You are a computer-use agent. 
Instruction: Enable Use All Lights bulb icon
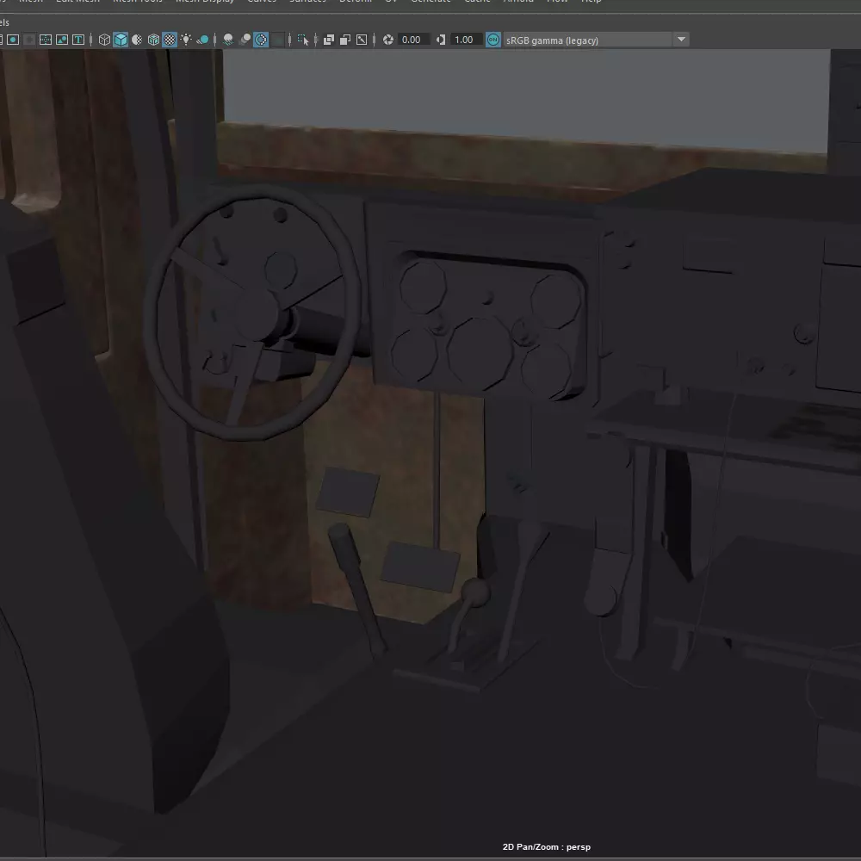(x=186, y=40)
